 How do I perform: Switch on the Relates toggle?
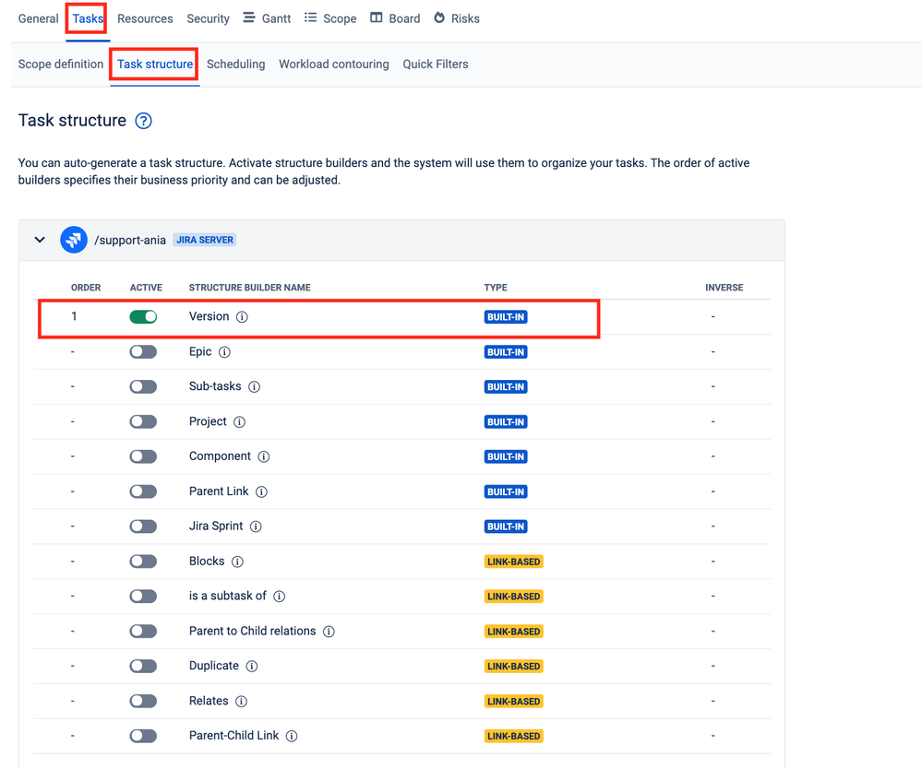pyautogui.click(x=143, y=701)
